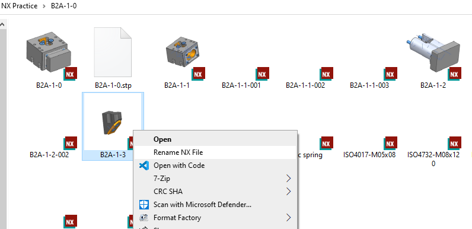Select the B2A-1-1-003 NX file icon
The height and width of the screenshot is (229, 472).
tap(390, 74)
